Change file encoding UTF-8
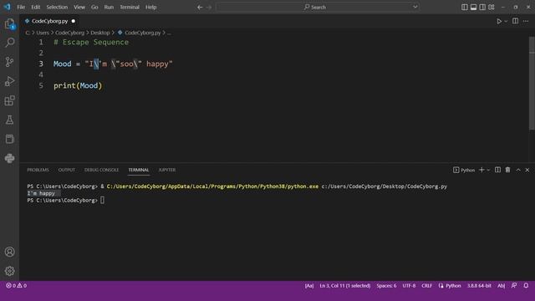Screen dimensions: 535x301 (409, 286)
